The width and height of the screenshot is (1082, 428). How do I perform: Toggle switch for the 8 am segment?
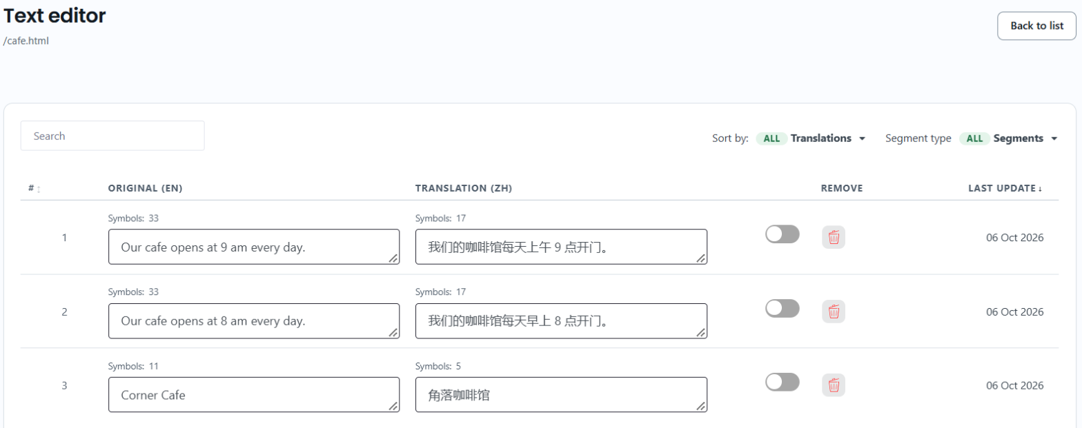[783, 308]
